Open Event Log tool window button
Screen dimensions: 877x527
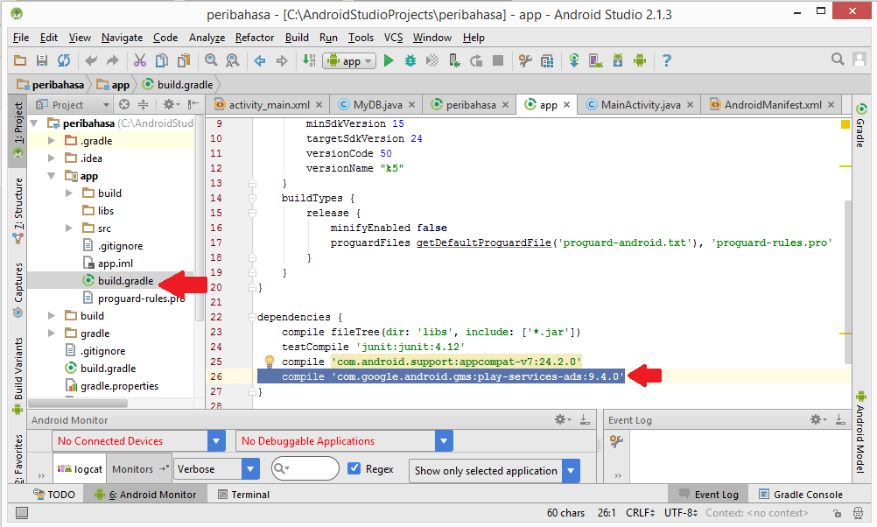pos(709,495)
